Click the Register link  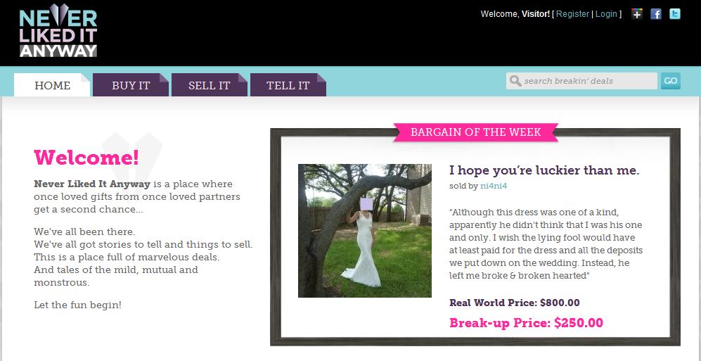click(572, 14)
